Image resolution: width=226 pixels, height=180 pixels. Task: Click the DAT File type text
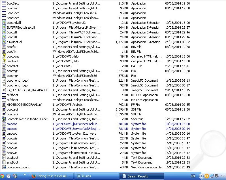[137, 66]
